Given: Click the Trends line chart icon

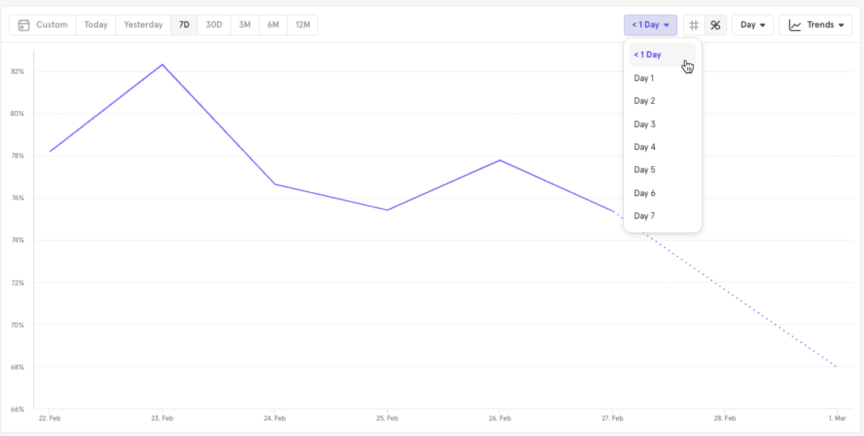Looking at the screenshot, I should coord(795,25).
